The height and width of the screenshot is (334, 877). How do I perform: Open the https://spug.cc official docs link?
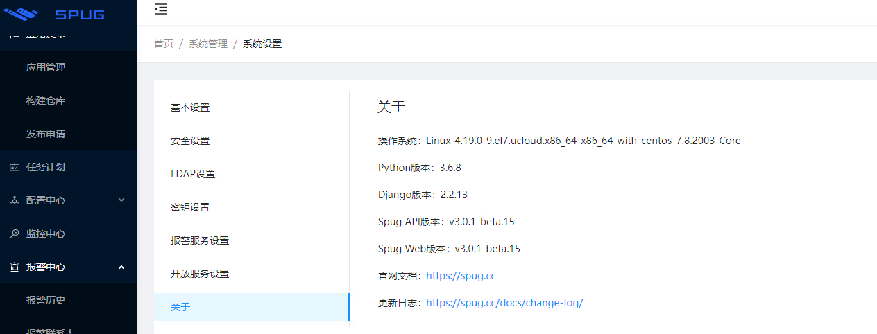461,276
